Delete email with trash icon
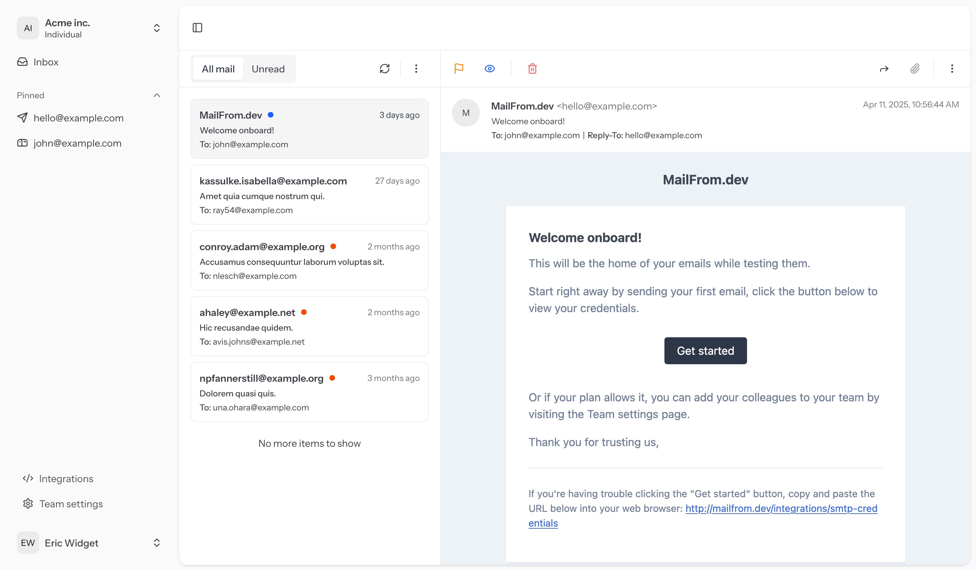 point(532,69)
